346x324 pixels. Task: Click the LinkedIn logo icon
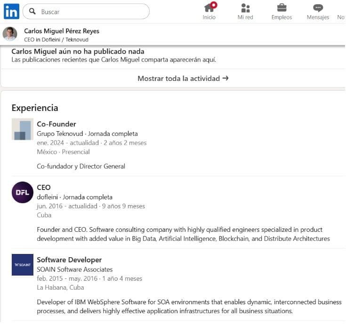pyautogui.click(x=11, y=11)
